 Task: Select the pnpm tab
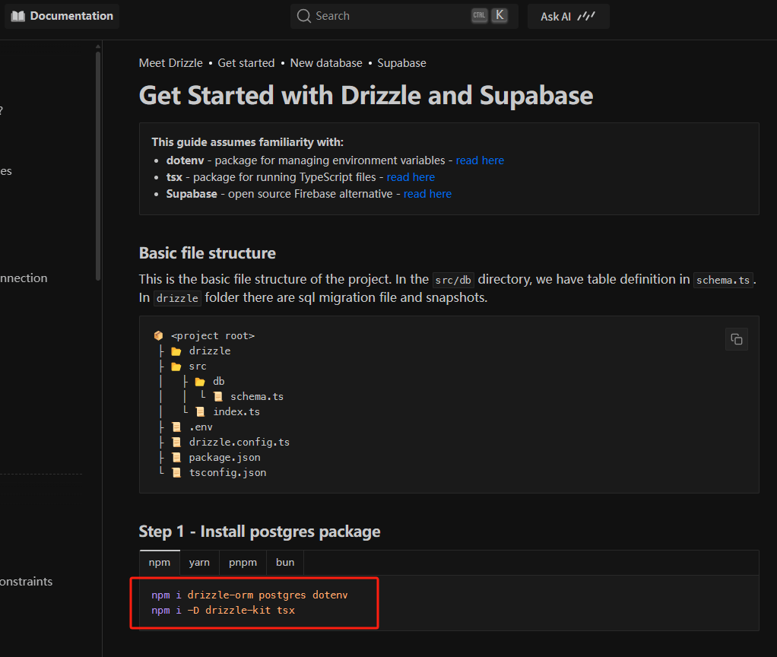coord(243,563)
